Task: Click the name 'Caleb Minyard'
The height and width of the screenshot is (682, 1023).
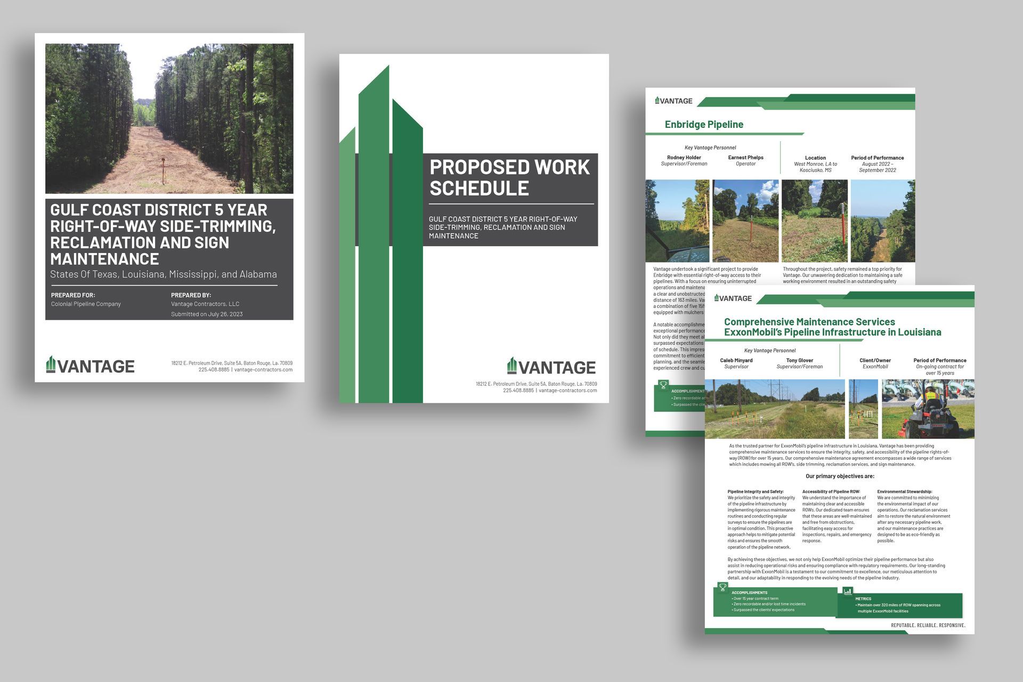Action: coord(736,361)
